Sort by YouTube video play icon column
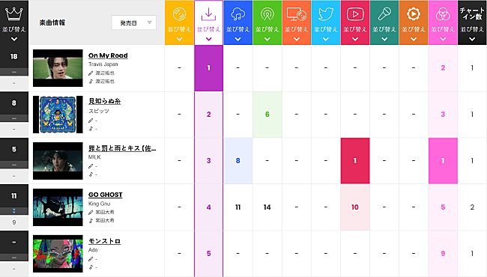The height and width of the screenshot is (277, 487). pos(355,22)
